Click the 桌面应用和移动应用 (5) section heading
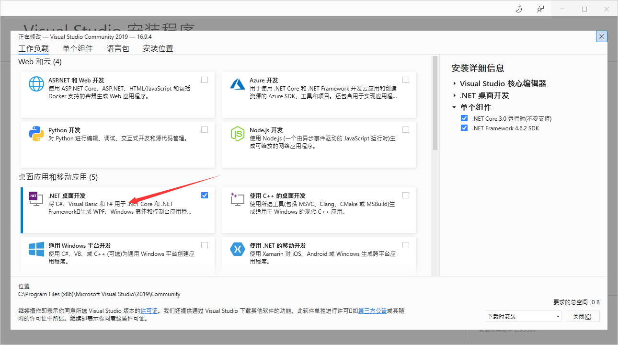This screenshot has width=618, height=345. coord(58,177)
